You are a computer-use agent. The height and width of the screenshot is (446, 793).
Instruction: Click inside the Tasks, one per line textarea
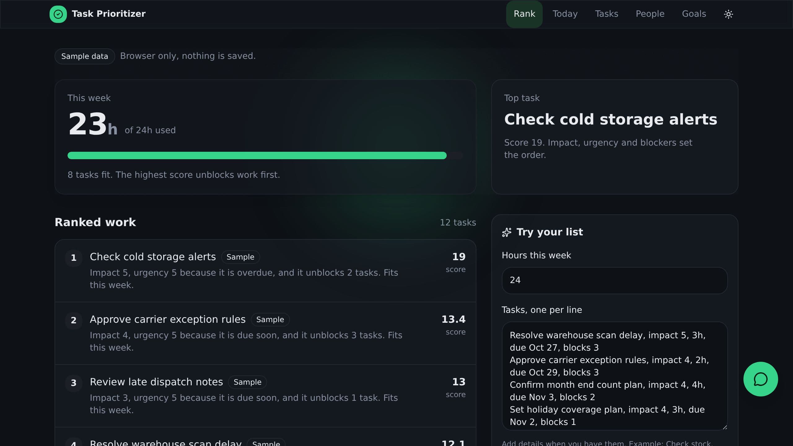615,376
